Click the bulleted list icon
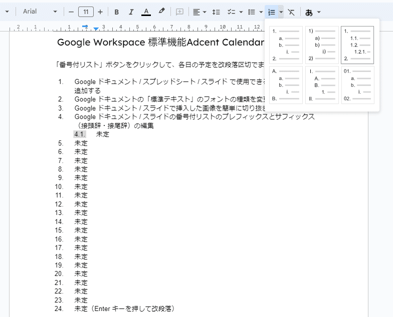Viewport: 393px width, 317px height. [x=252, y=12]
